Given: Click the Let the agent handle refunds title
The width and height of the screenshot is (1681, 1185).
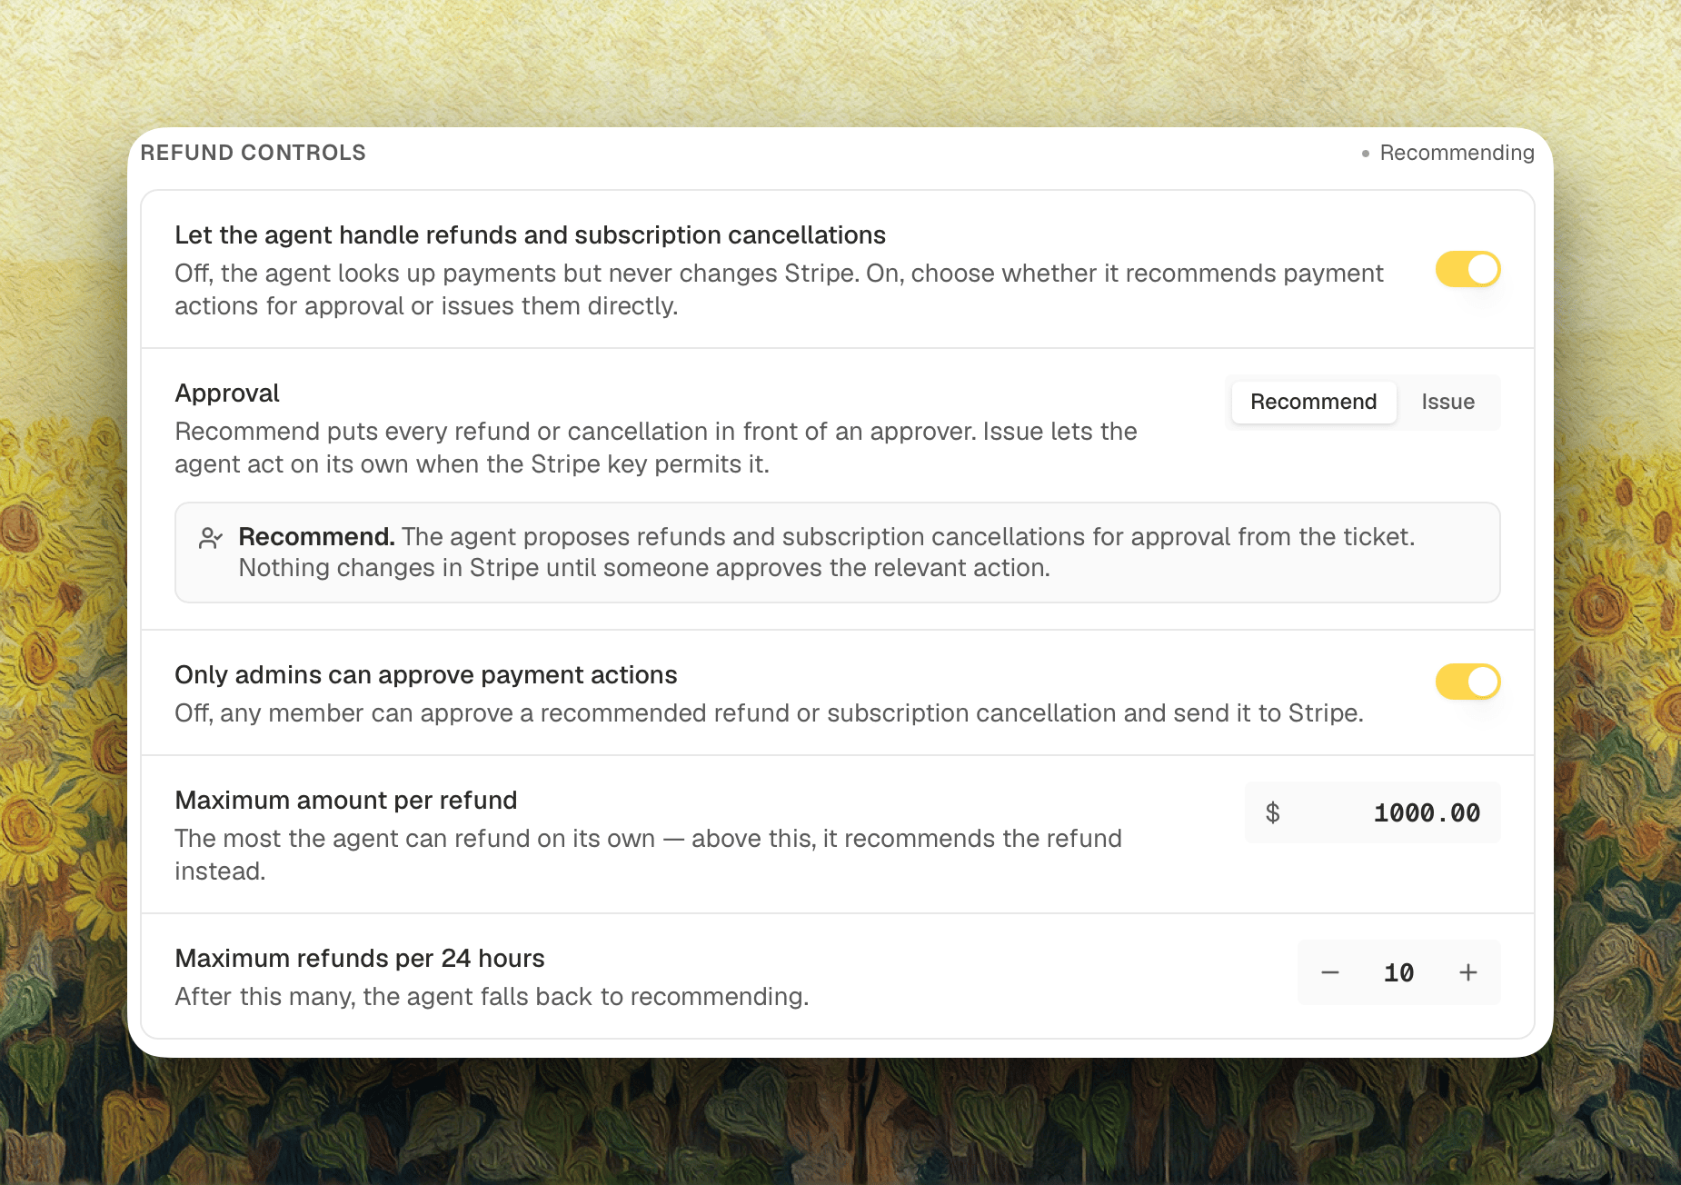Looking at the screenshot, I should [x=531, y=235].
